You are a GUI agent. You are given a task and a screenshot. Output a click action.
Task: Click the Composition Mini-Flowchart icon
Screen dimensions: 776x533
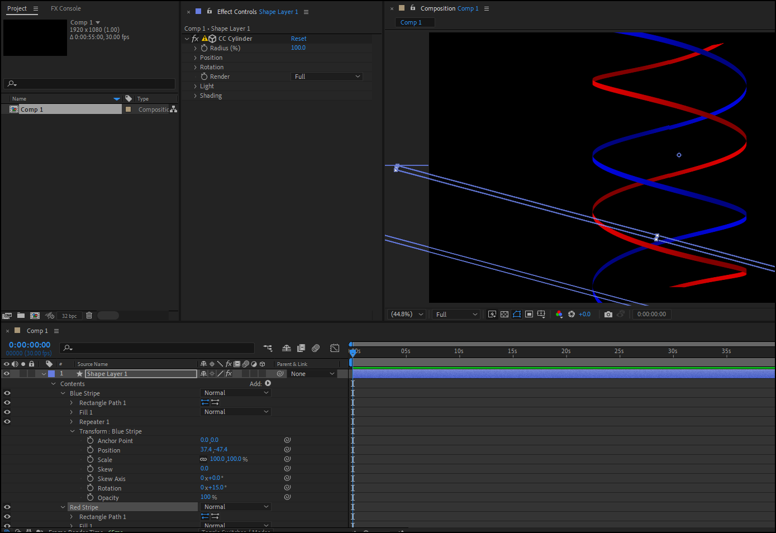268,348
